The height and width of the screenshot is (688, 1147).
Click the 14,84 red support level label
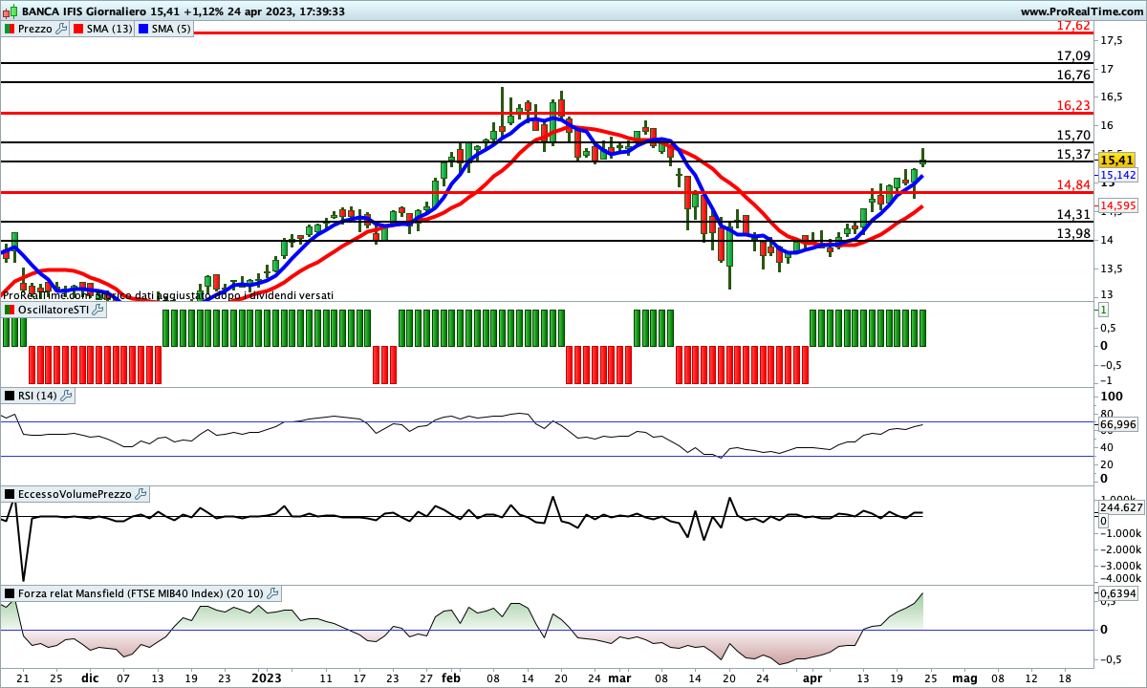point(1074,184)
